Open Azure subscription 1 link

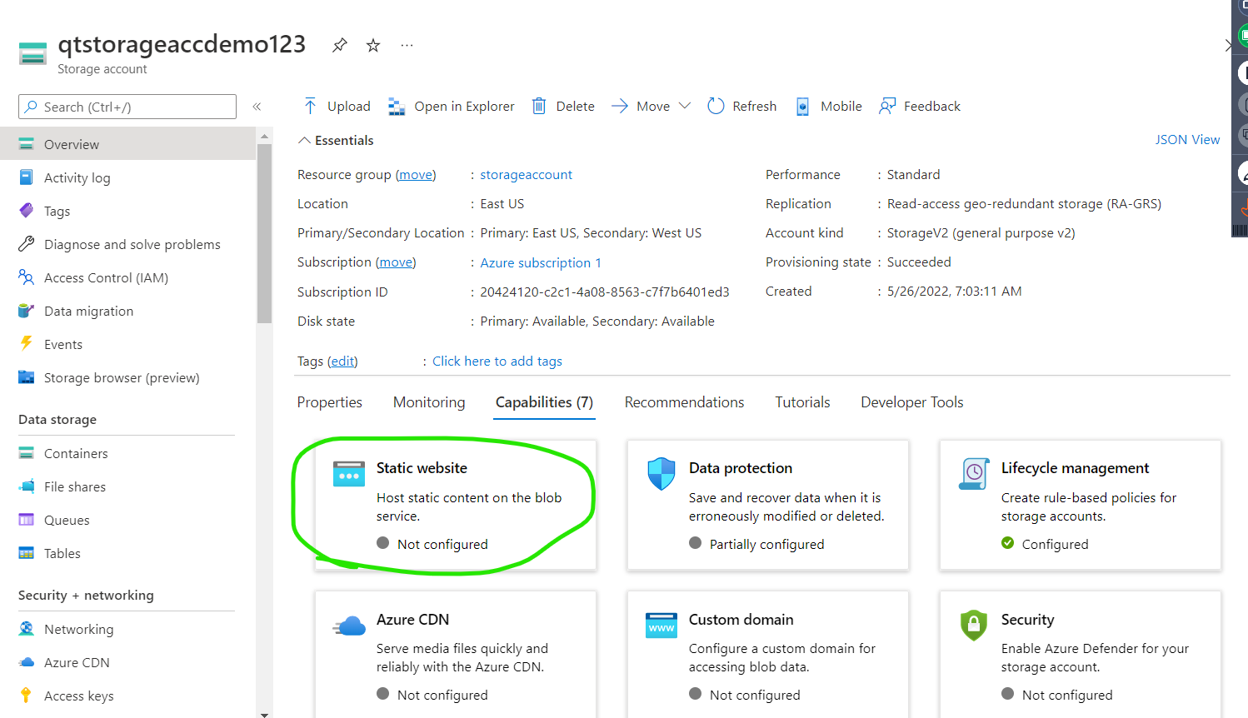click(x=541, y=262)
